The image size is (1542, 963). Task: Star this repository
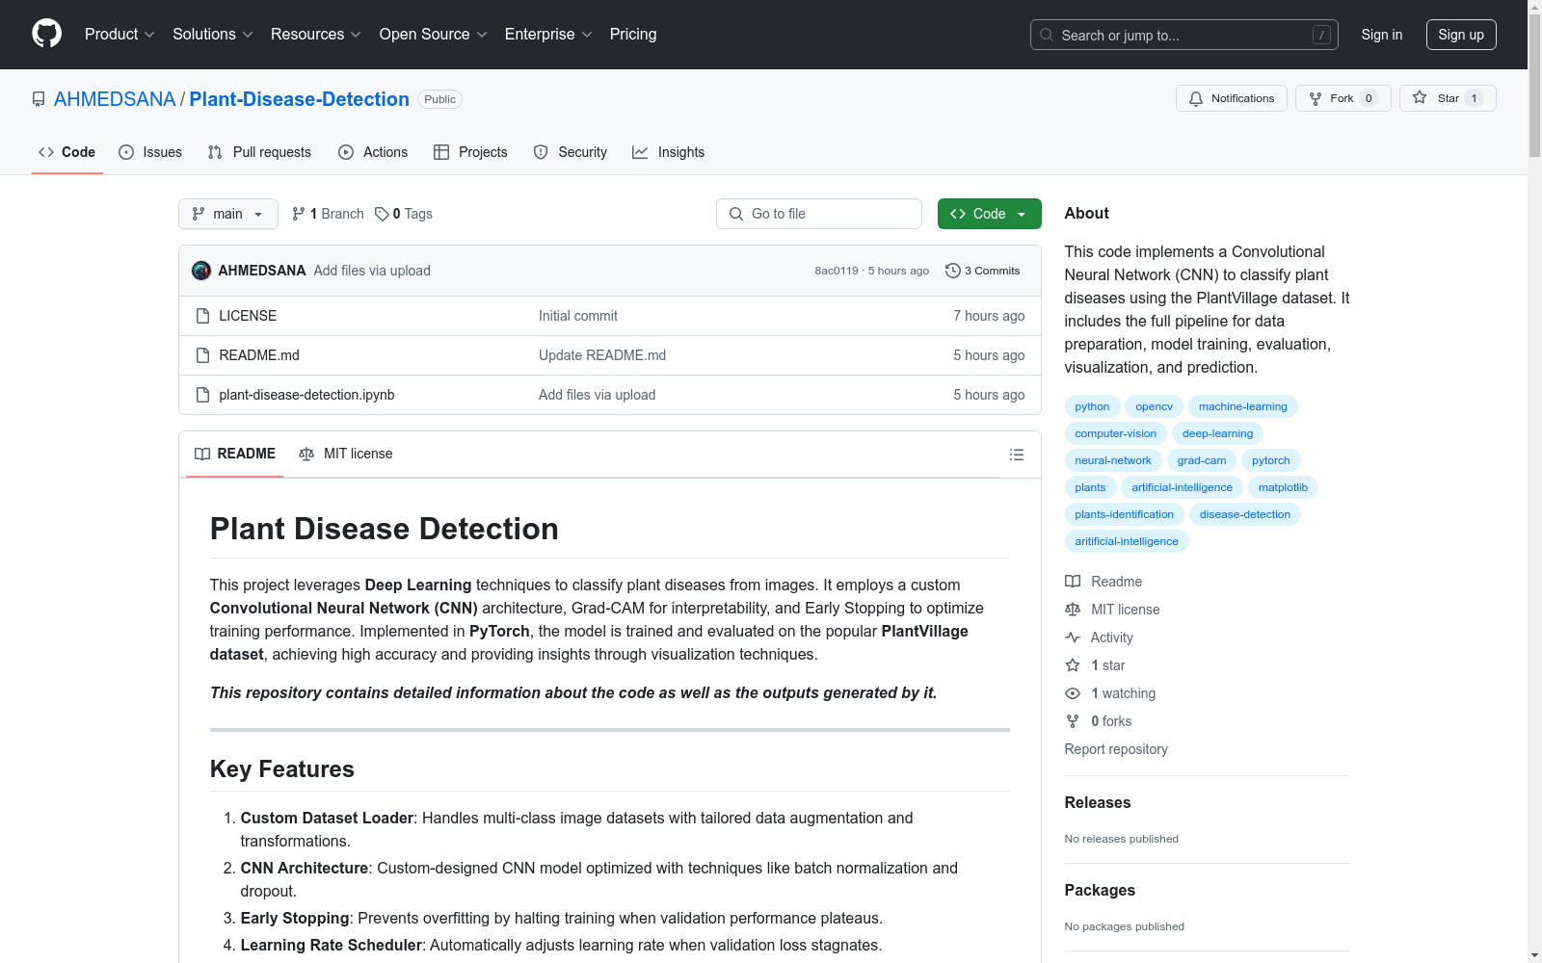point(1447,98)
